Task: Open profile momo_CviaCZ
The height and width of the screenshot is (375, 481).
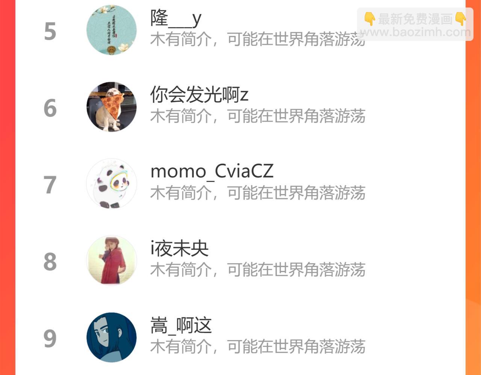Action: (212, 172)
